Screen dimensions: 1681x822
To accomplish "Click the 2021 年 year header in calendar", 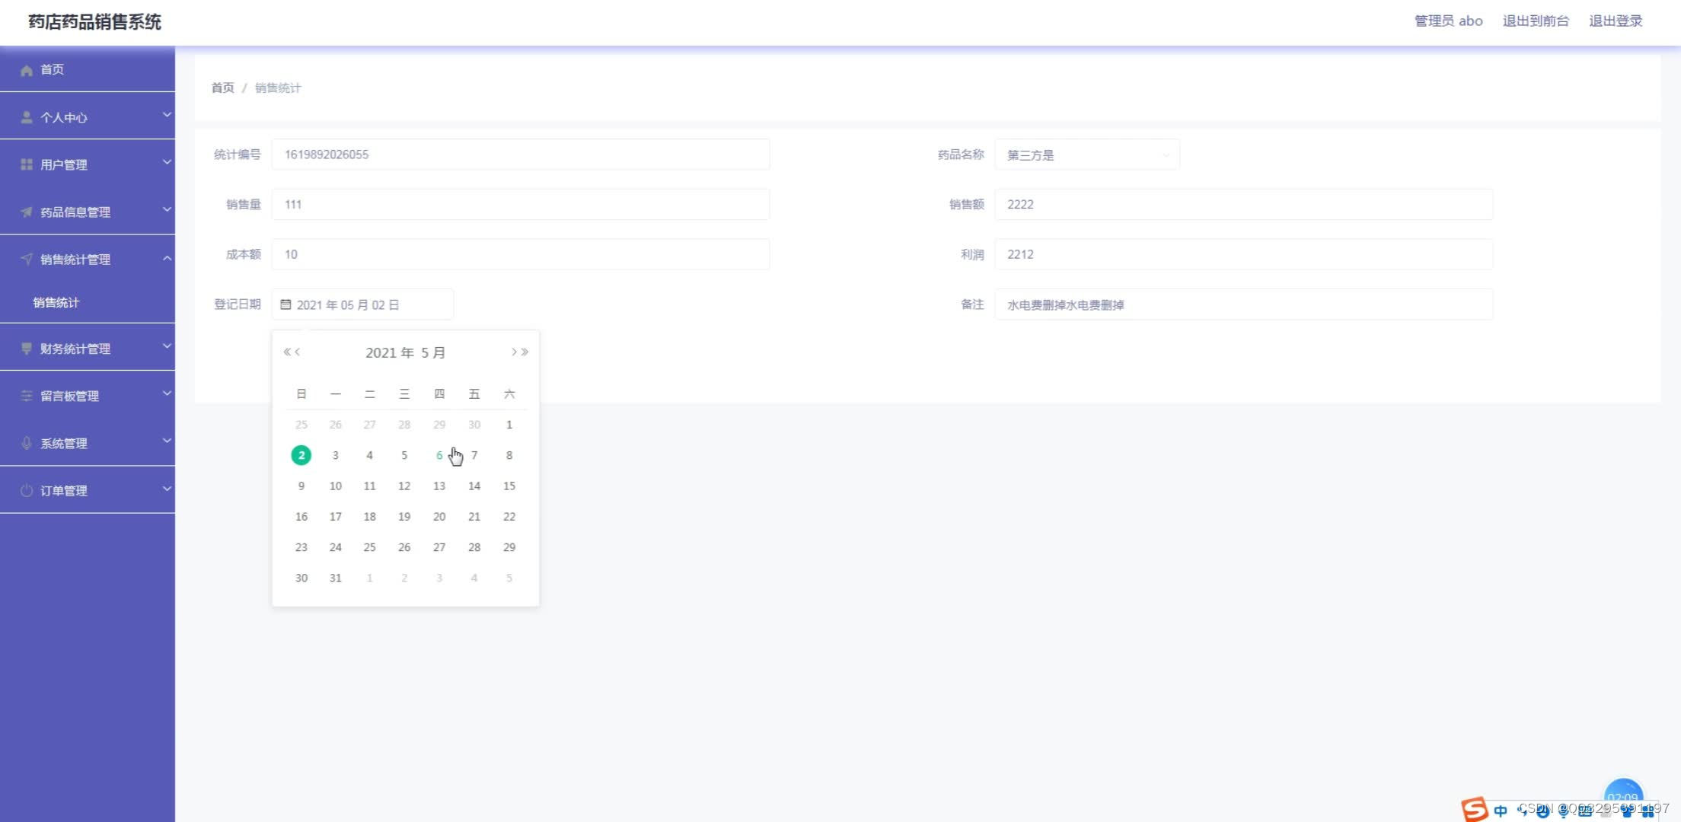I will pyautogui.click(x=389, y=352).
